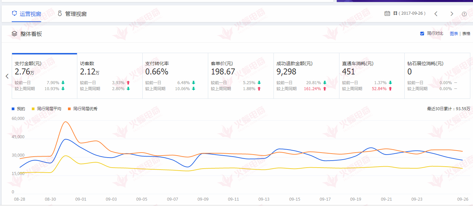Select the 访客数 metric card
473x206 pixels.
pyautogui.click(x=109, y=76)
